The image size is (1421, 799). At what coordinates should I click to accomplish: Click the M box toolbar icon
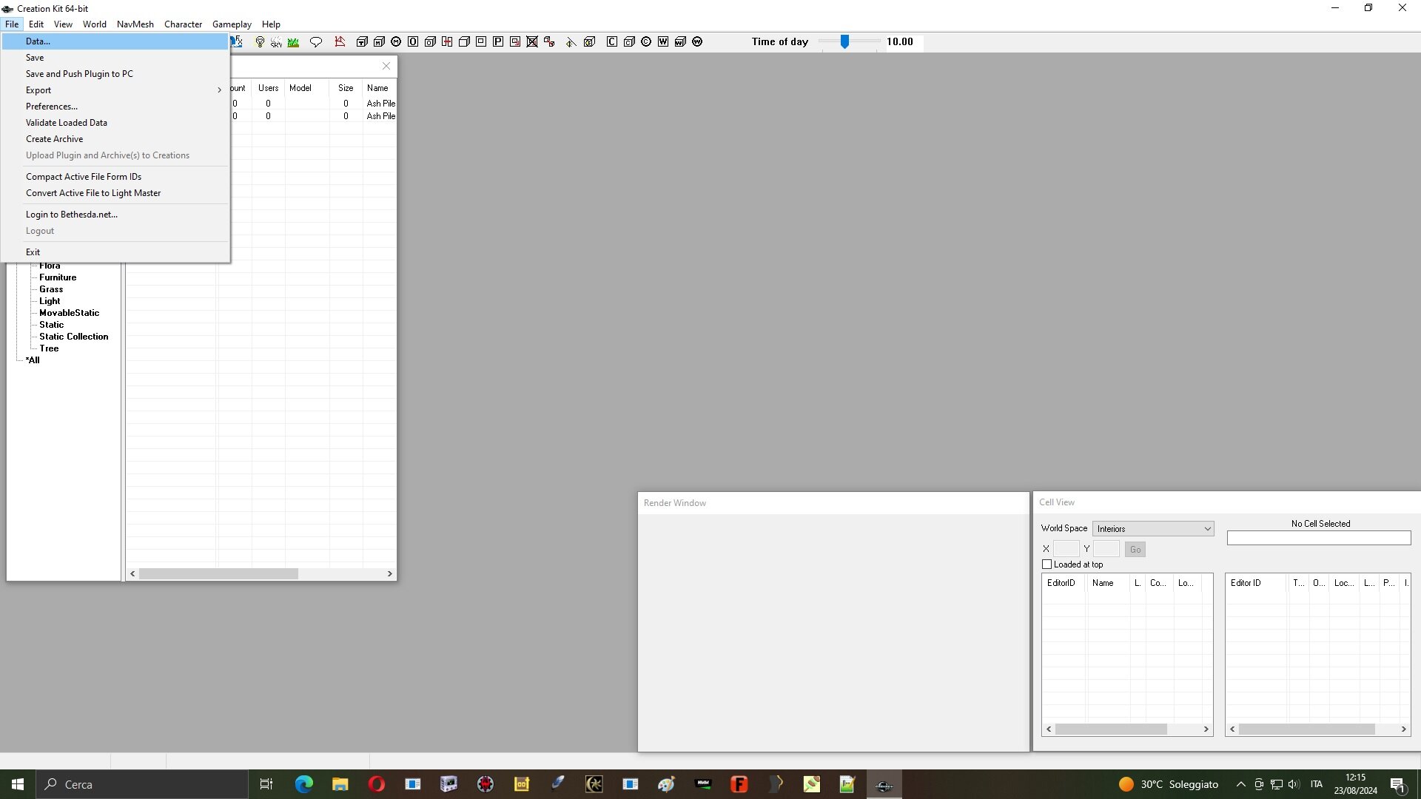point(379,42)
